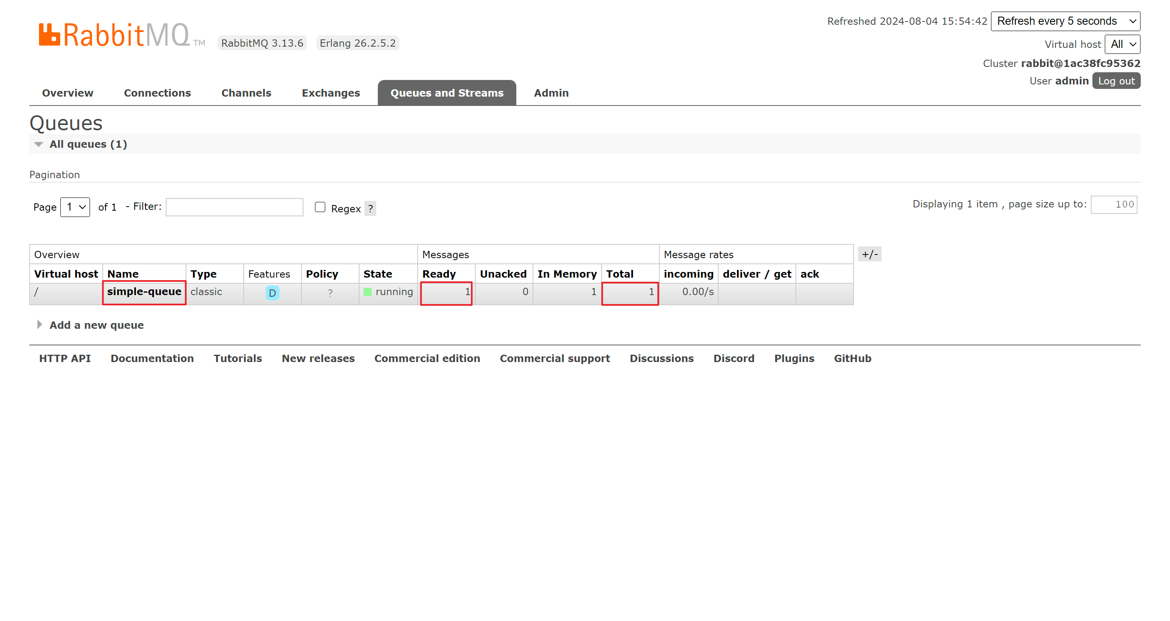Click the RabbitMQ logo
Image resolution: width=1170 pixels, height=621 pixels.
pyautogui.click(x=122, y=35)
